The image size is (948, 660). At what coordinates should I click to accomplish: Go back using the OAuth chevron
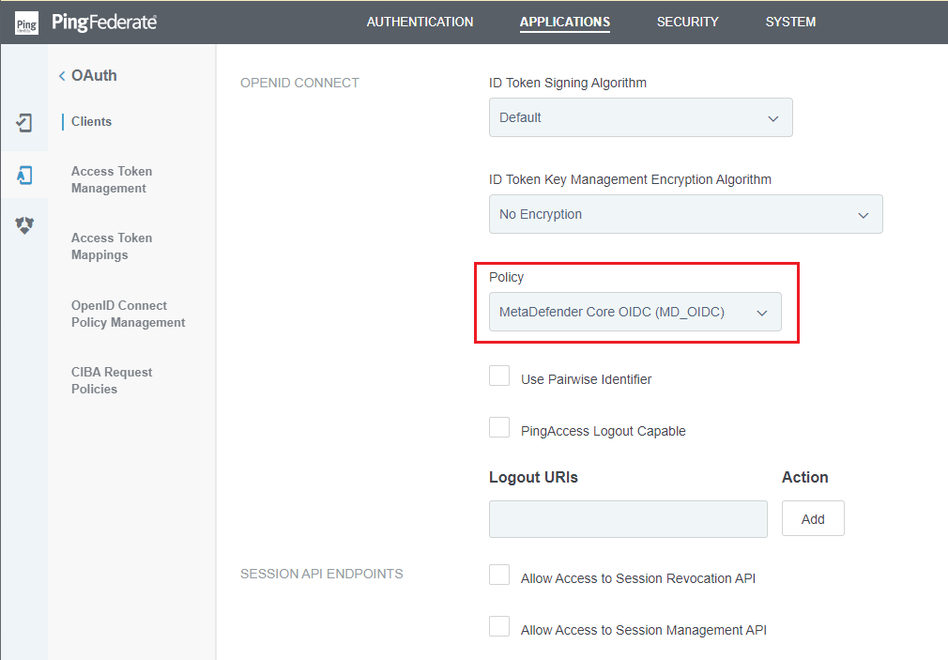(x=62, y=76)
